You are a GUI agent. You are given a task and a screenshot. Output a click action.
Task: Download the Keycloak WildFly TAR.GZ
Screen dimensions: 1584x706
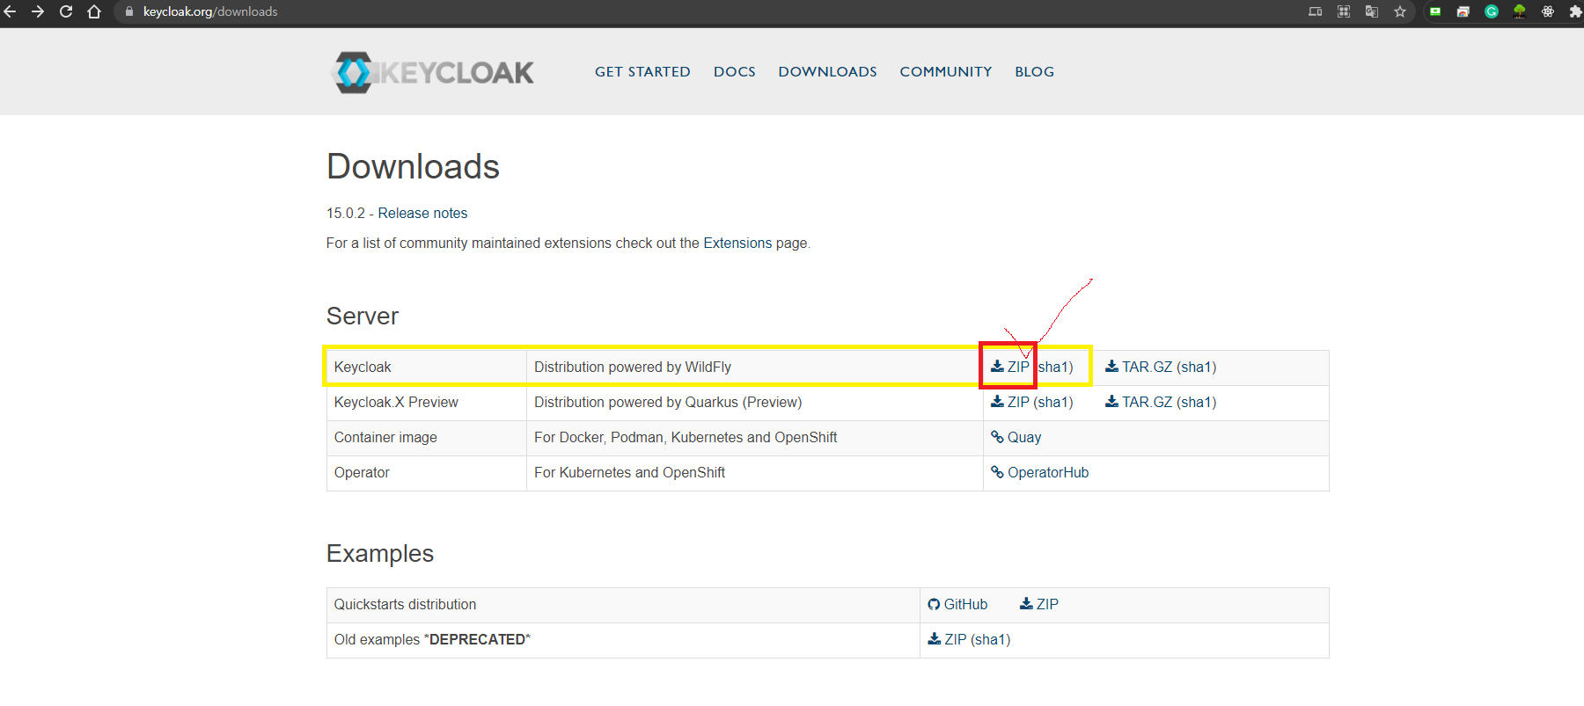point(1139,367)
